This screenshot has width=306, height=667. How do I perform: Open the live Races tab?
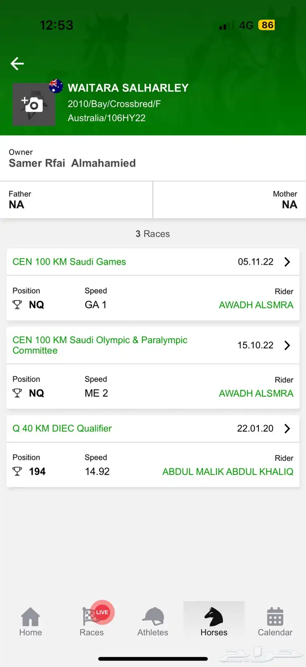pos(92,621)
